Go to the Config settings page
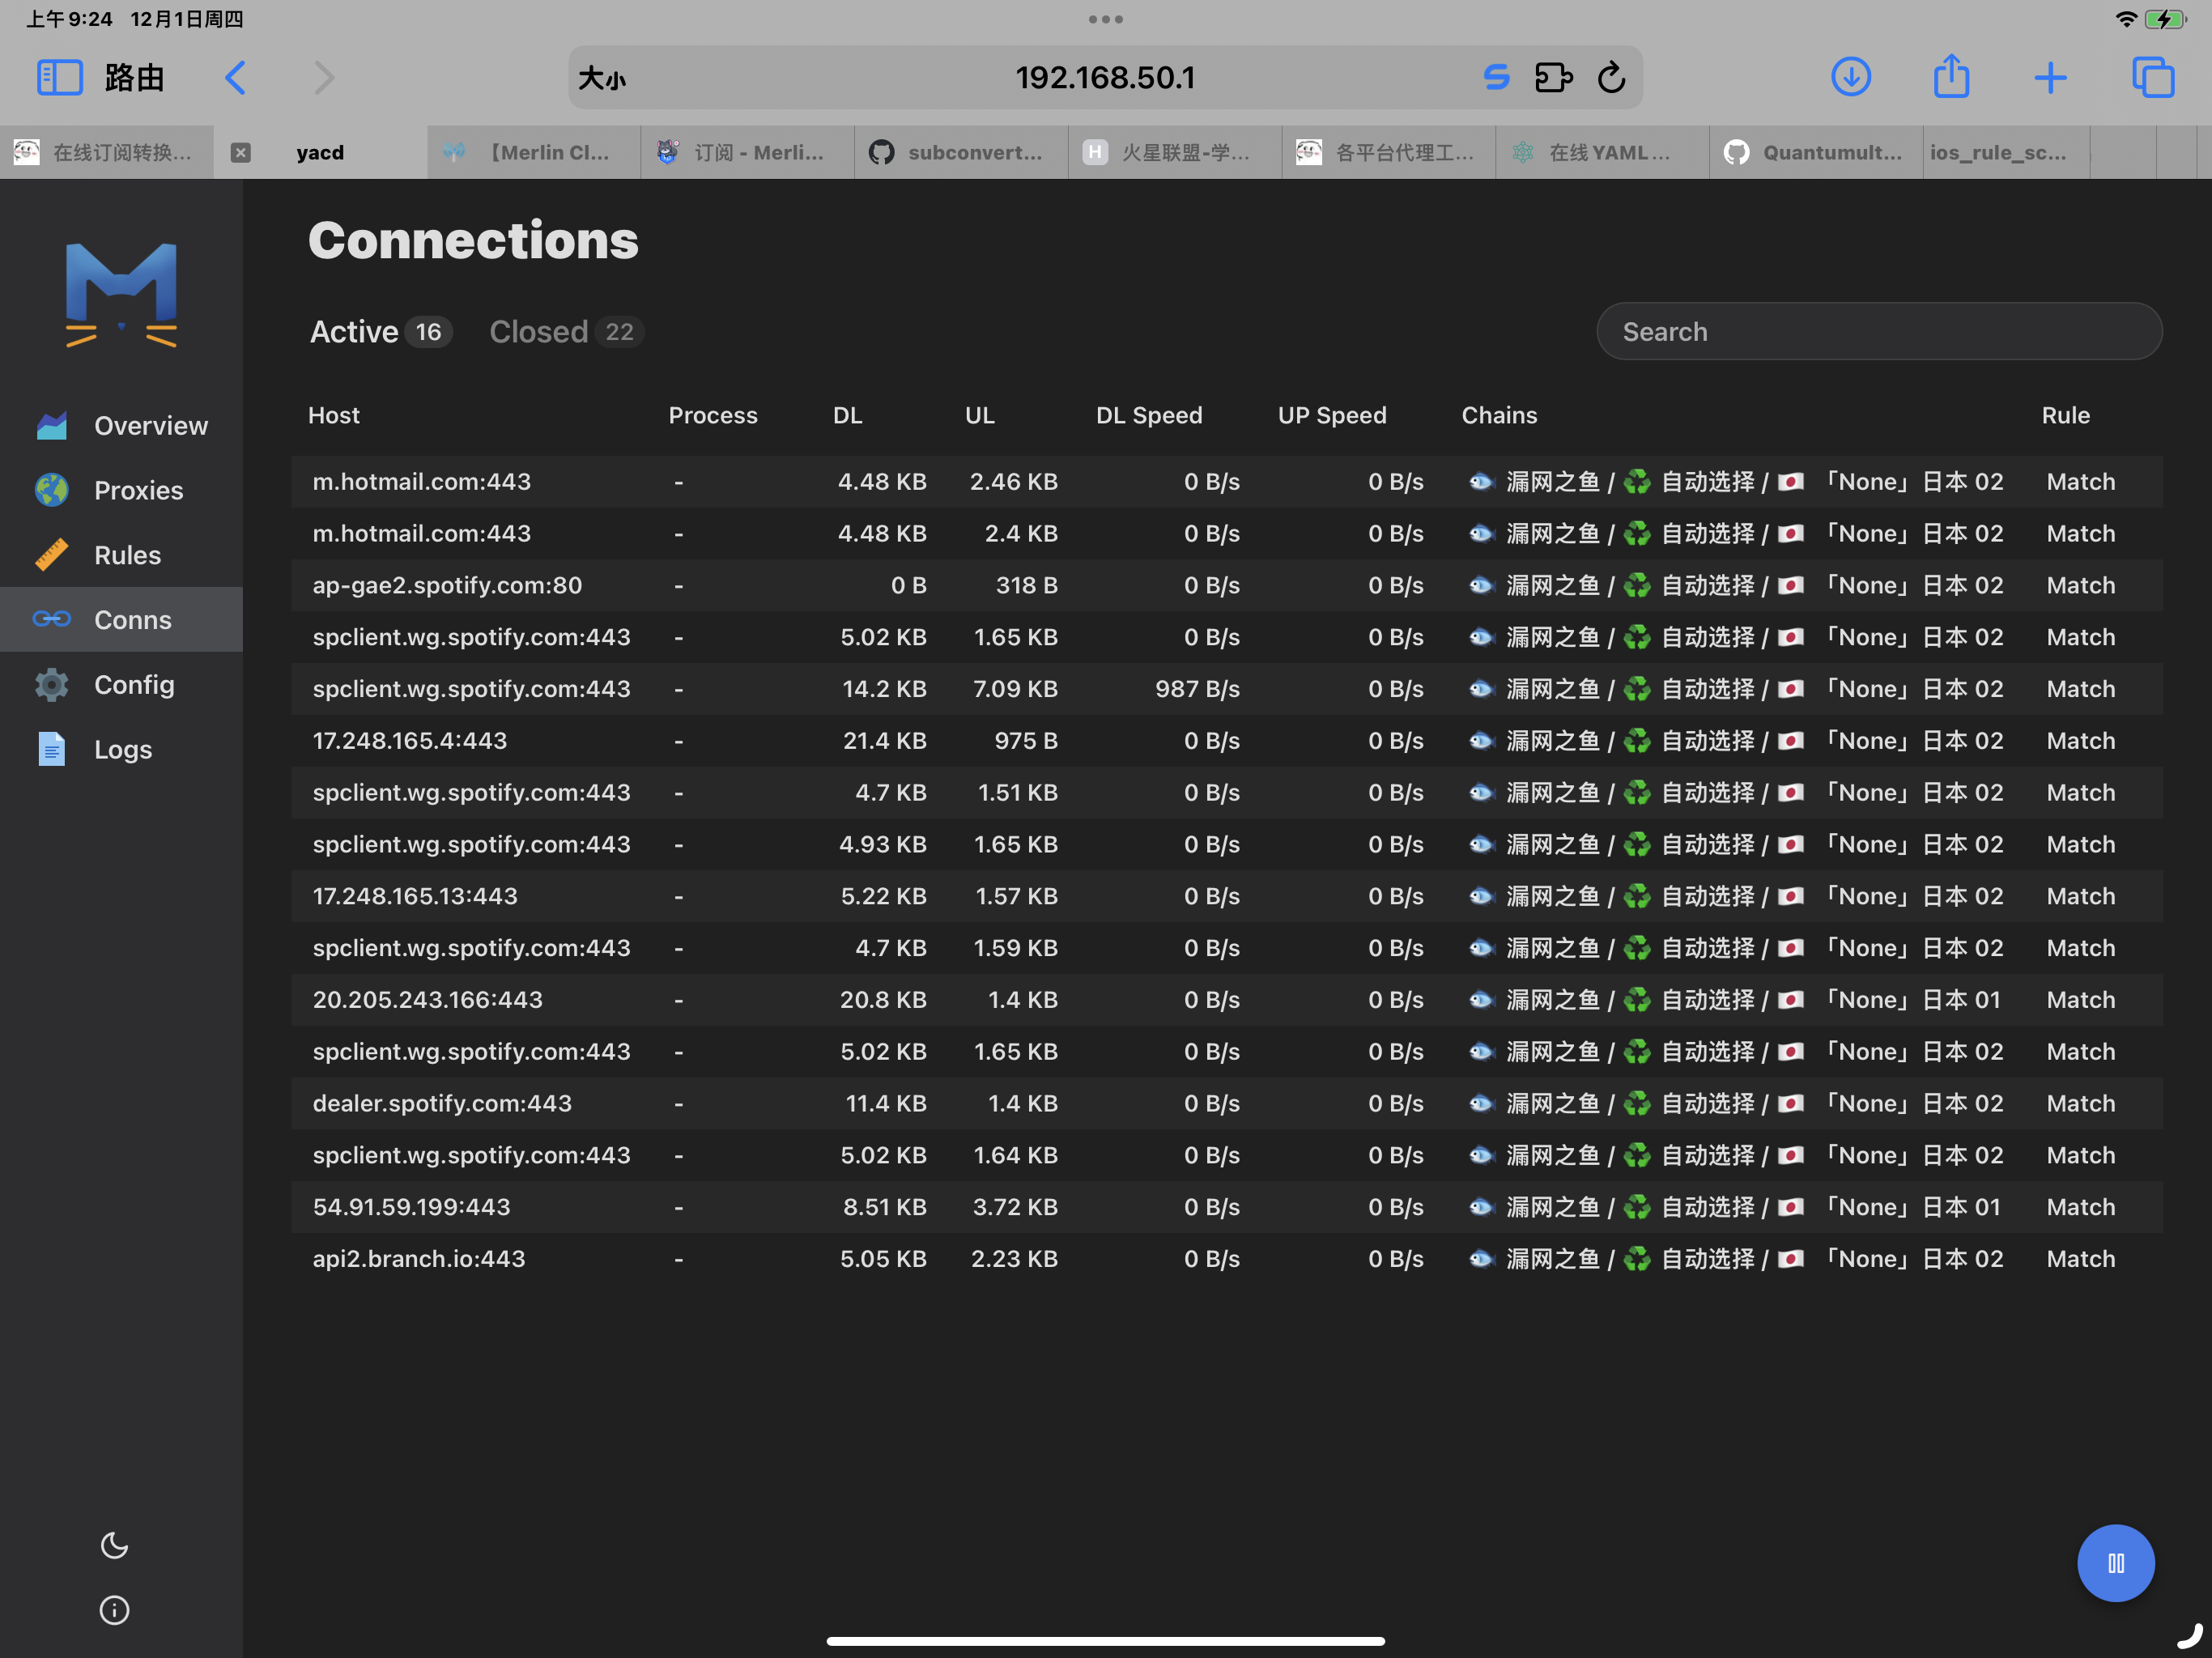 134,684
